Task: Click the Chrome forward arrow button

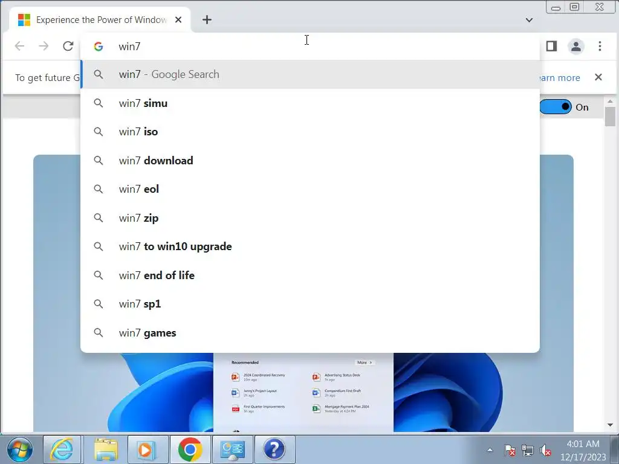Action: 44,46
